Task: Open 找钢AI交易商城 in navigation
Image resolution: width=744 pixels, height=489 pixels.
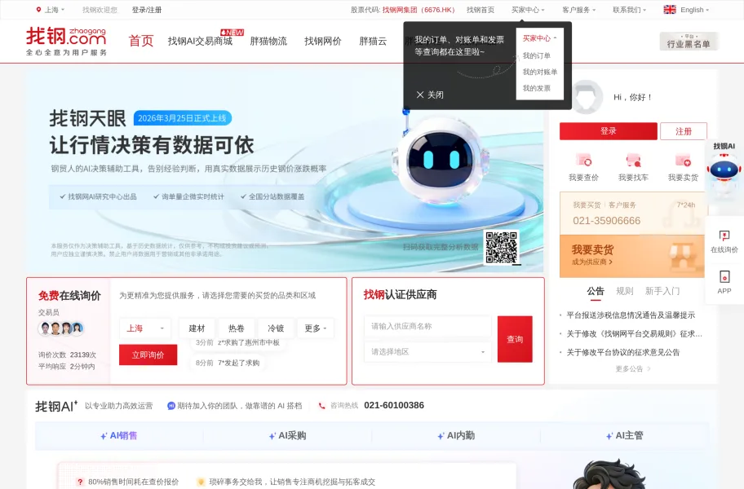Action: pyautogui.click(x=200, y=42)
